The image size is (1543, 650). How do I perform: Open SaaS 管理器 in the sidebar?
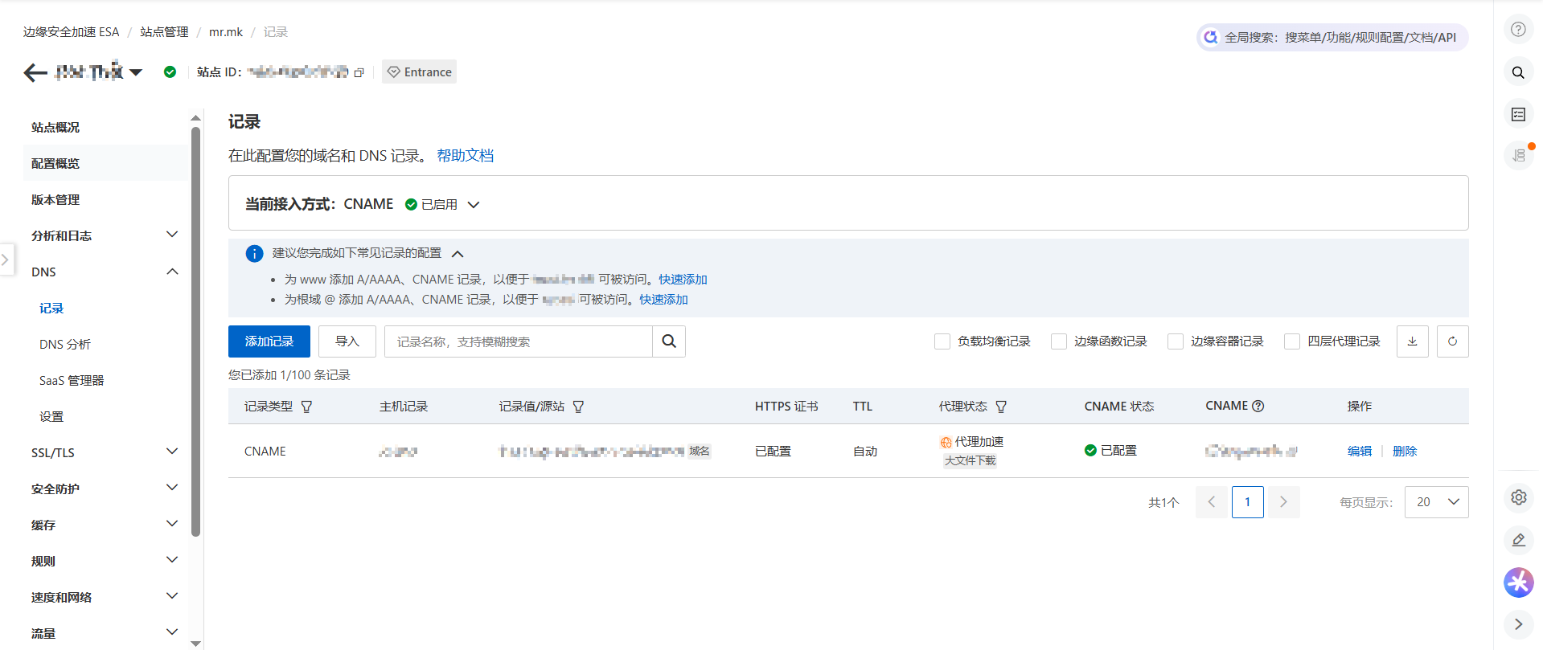(x=72, y=380)
